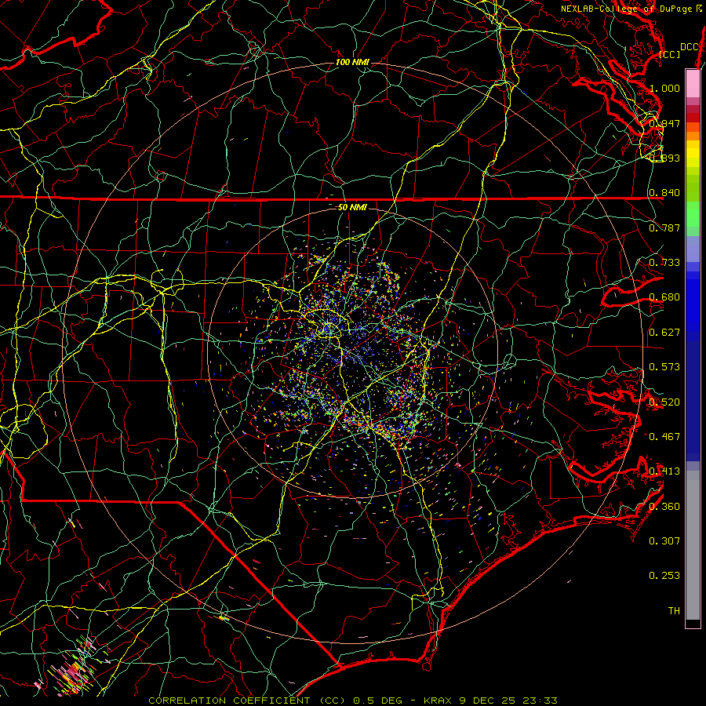The width and height of the screenshot is (706, 706).
Task: Select the 0.787 scale value
Action: click(664, 227)
